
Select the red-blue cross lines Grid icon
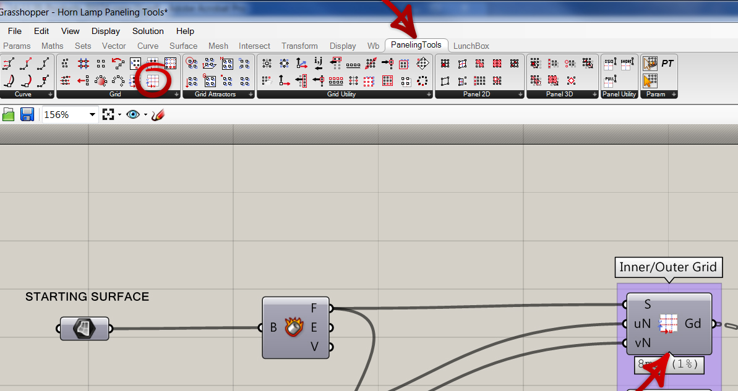click(84, 63)
